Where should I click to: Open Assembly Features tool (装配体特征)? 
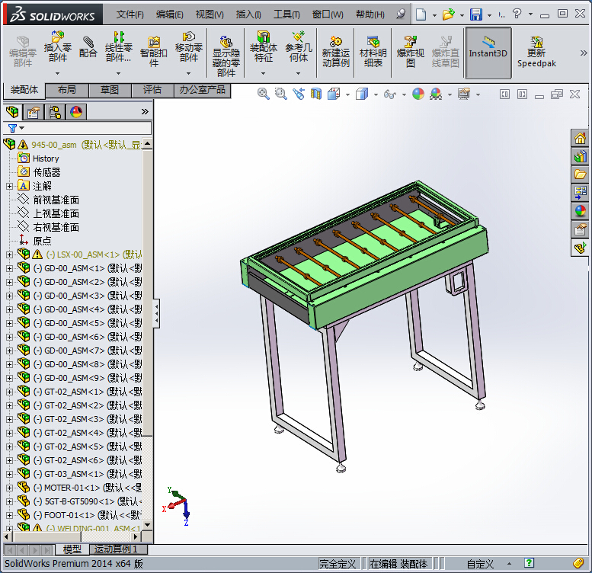coord(263,47)
